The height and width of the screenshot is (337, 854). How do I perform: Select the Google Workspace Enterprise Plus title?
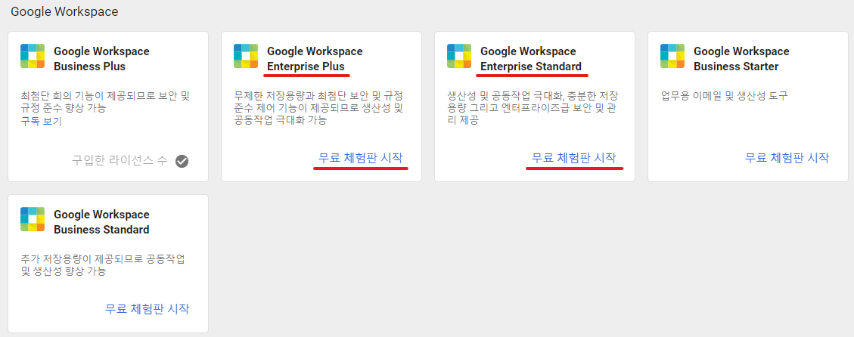click(315, 59)
